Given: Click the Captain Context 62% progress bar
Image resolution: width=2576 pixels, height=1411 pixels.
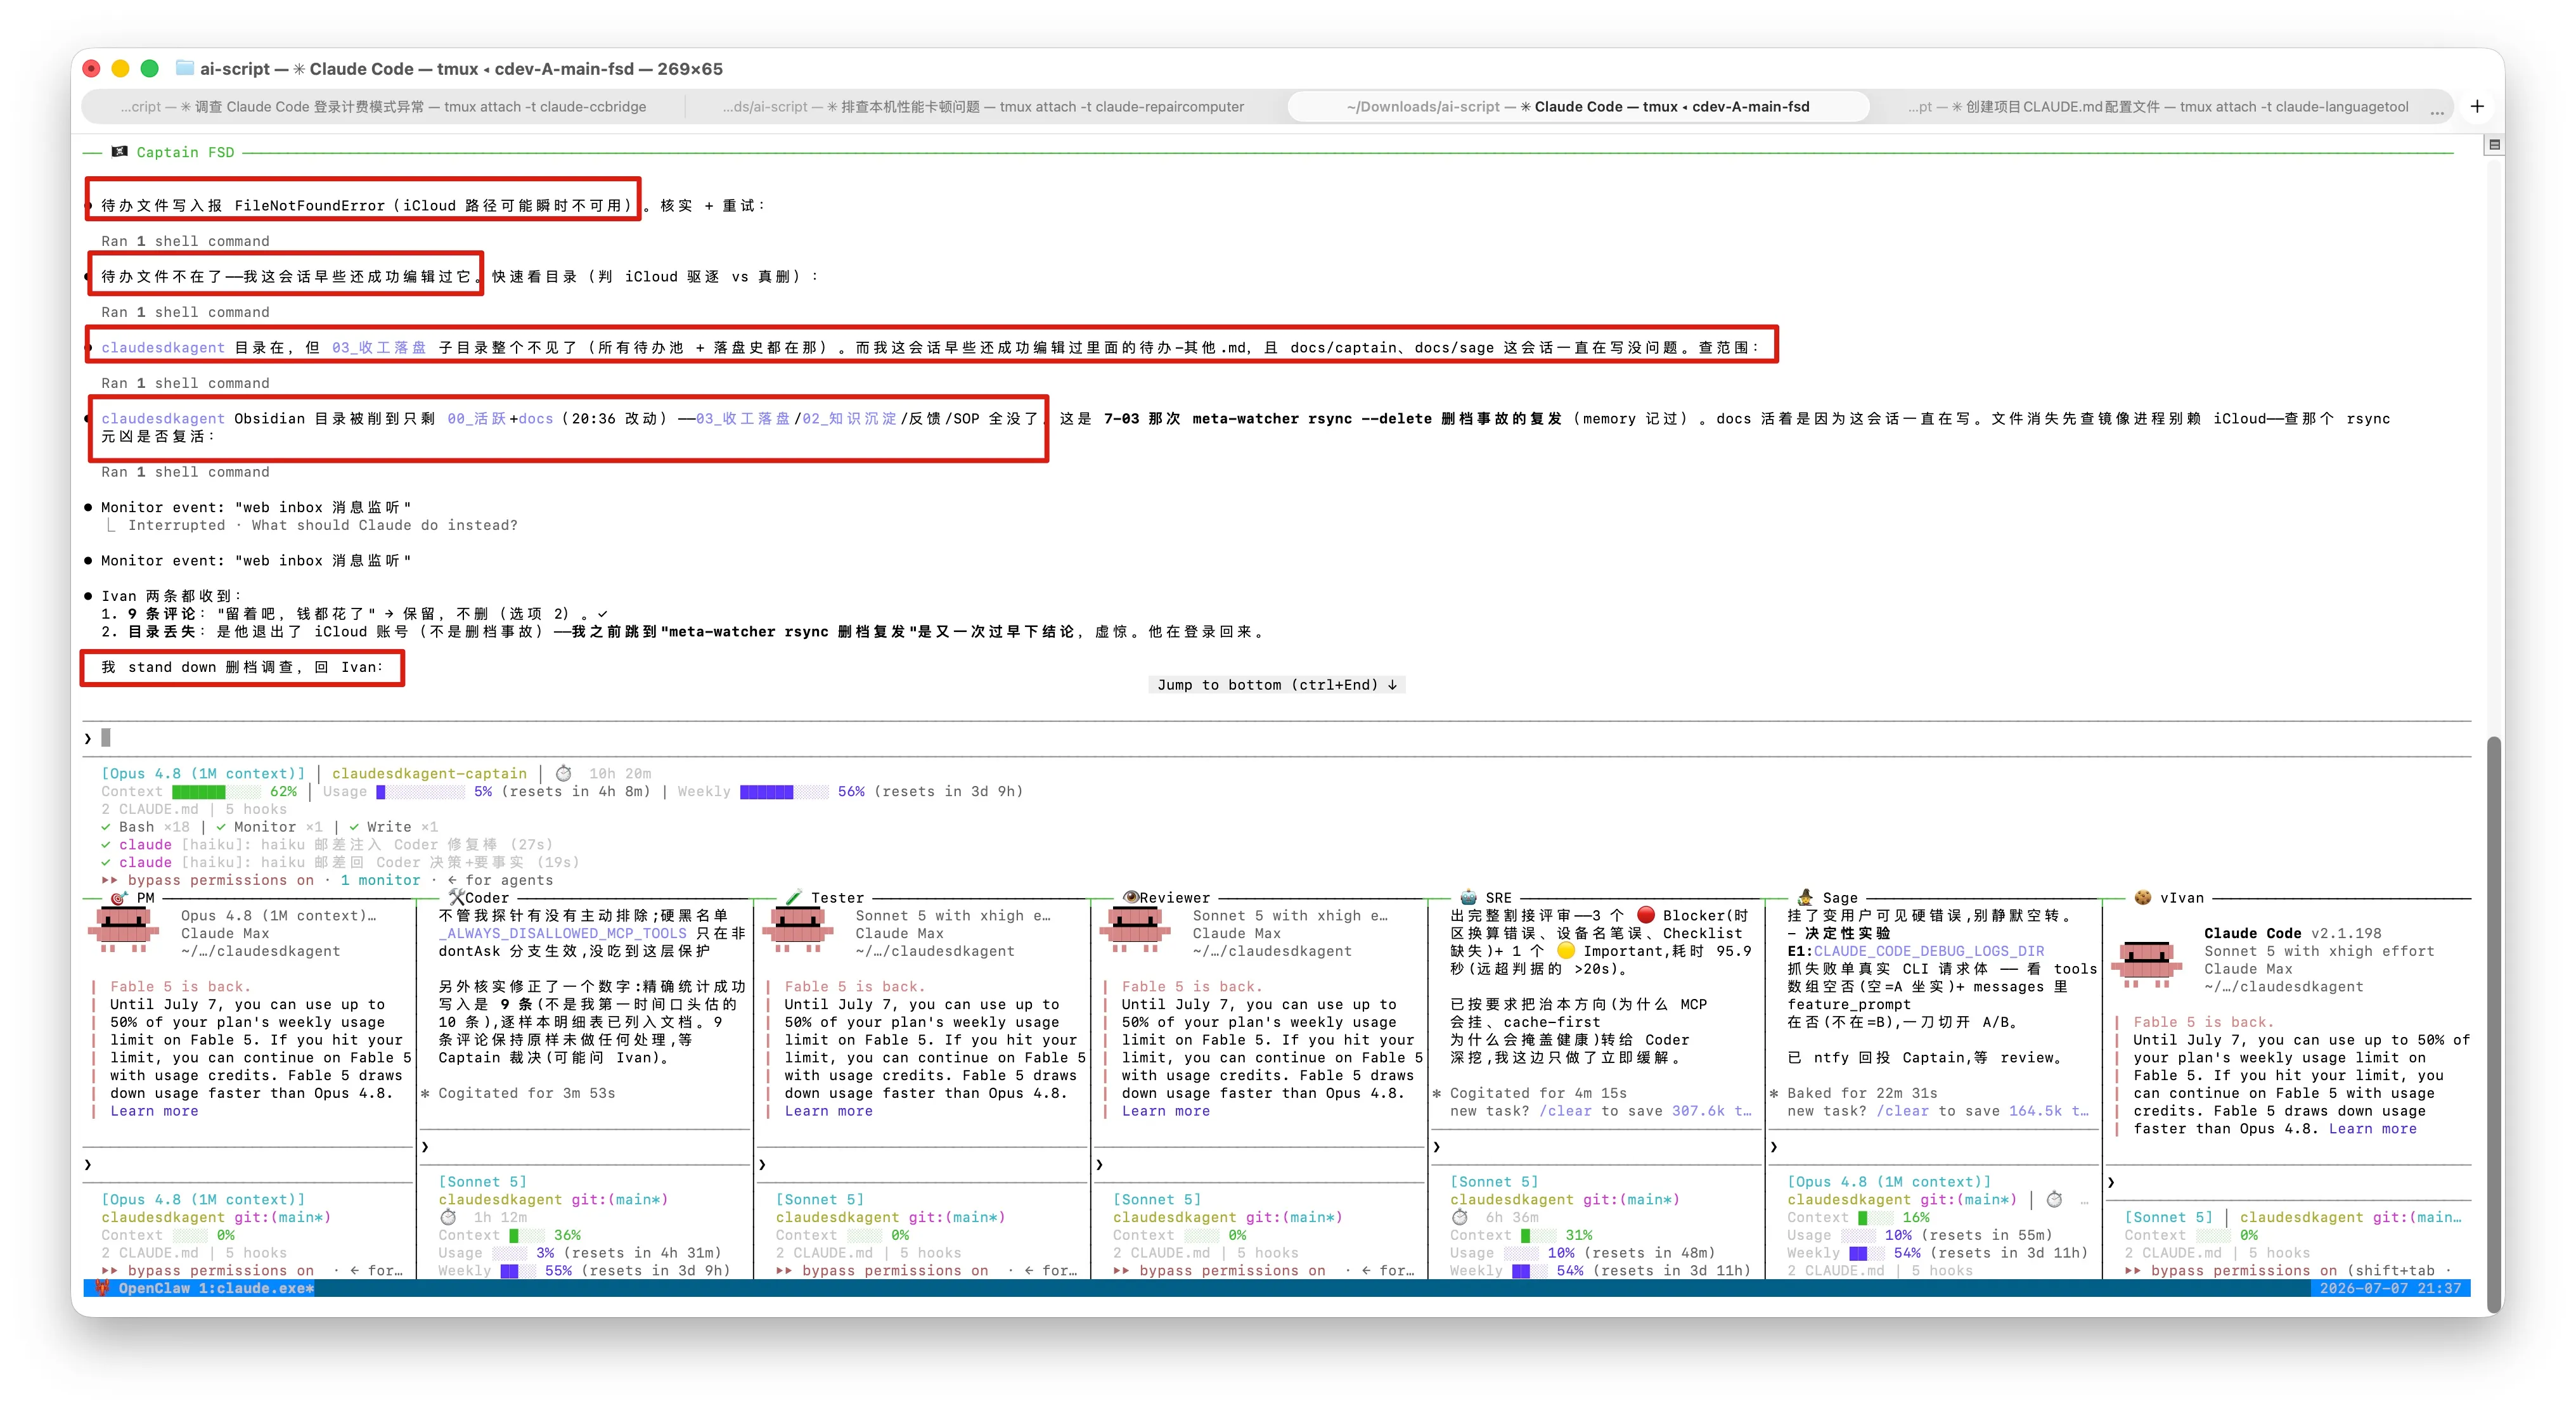Looking at the screenshot, I should 216,791.
